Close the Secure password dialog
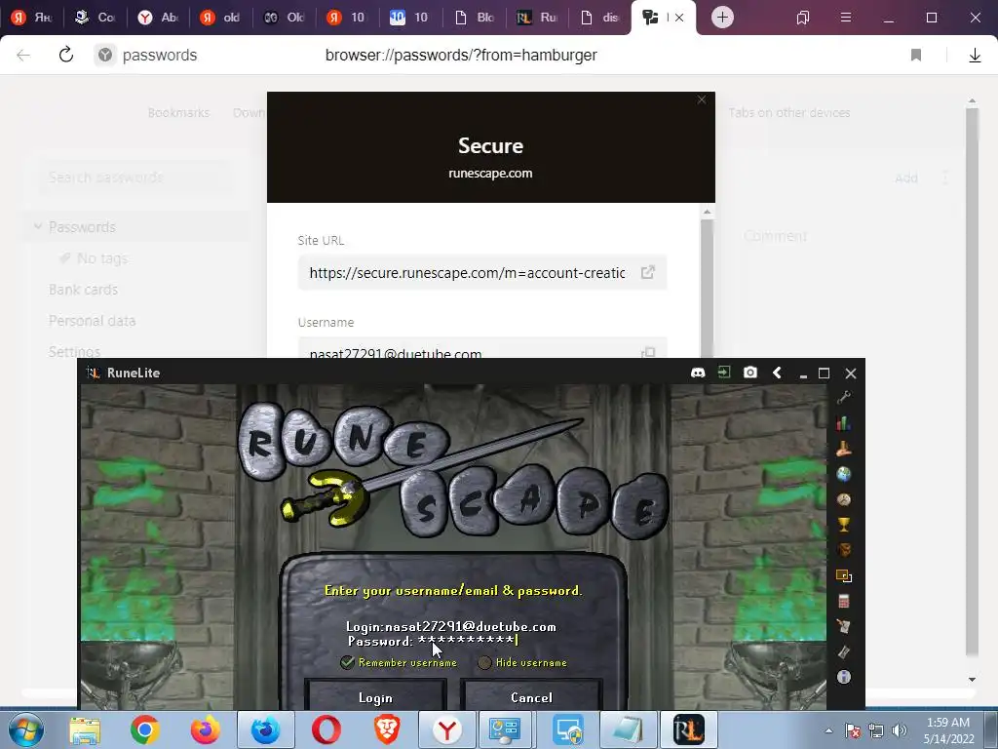 (702, 100)
